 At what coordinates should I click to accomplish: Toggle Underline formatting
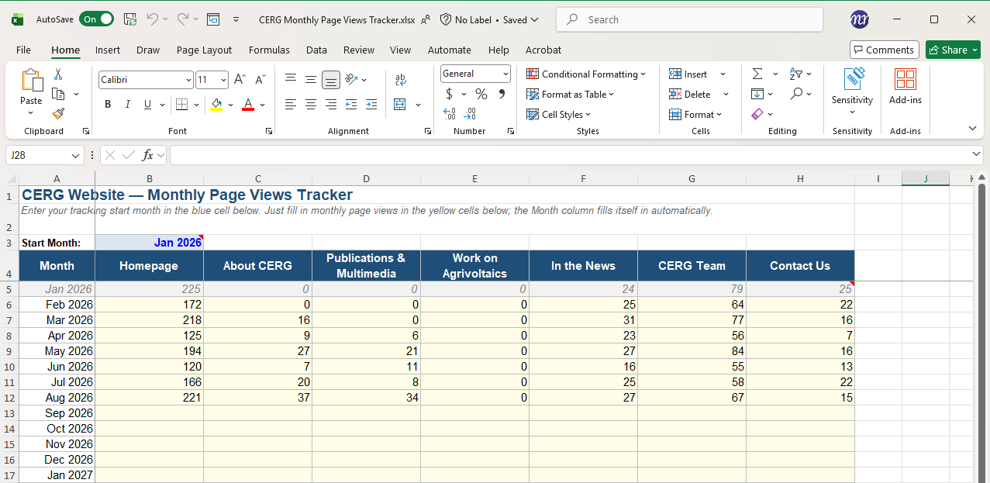[x=147, y=104]
